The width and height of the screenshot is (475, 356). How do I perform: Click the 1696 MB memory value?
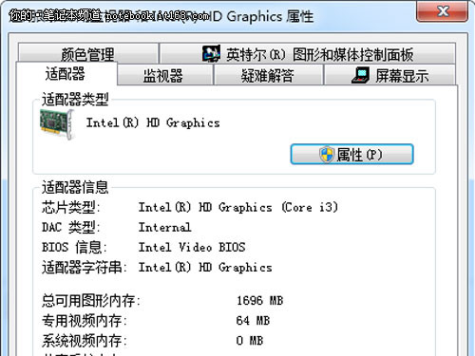259,300
